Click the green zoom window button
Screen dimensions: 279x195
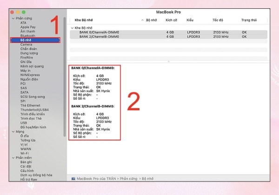(24, 12)
